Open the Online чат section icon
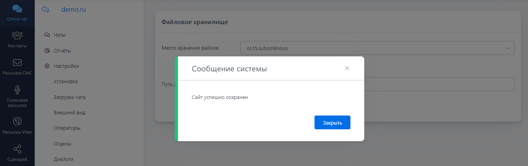The width and height of the screenshot is (528, 166). coord(17,9)
